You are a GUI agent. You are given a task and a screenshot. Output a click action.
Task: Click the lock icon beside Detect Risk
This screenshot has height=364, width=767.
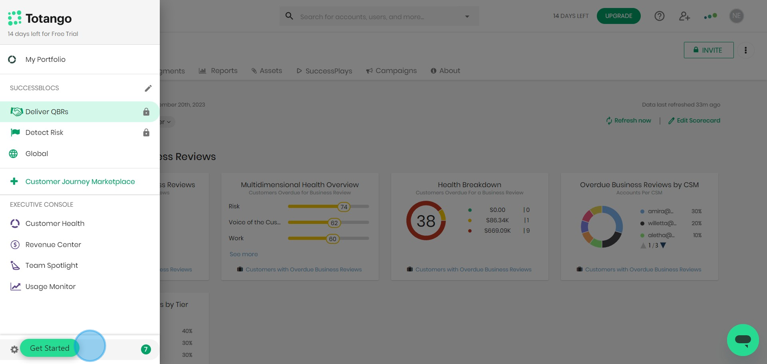[146, 133]
